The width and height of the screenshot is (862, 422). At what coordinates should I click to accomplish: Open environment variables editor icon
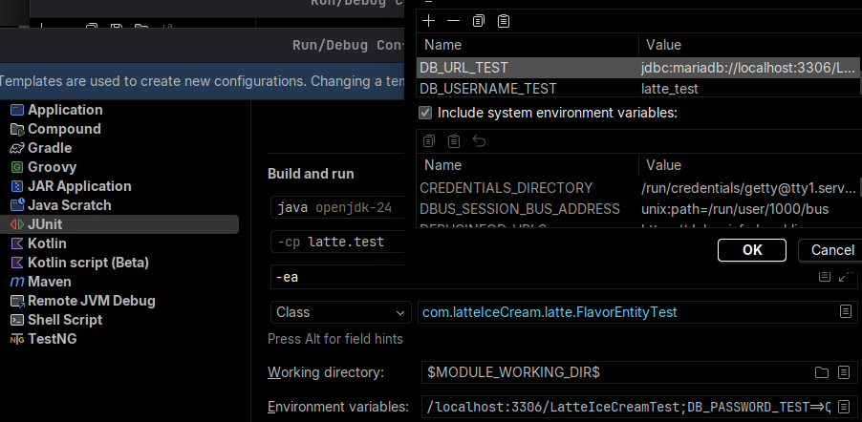(x=844, y=407)
